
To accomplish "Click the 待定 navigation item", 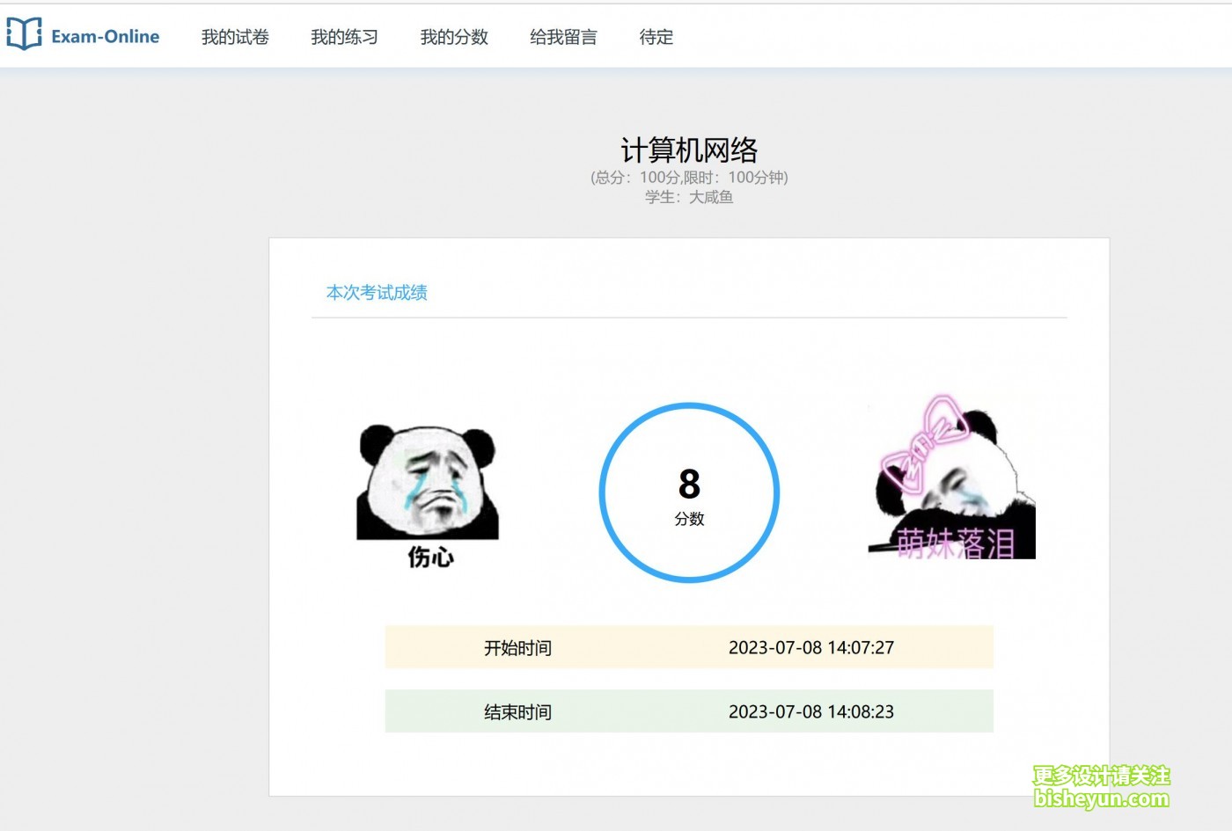I will pos(656,37).
